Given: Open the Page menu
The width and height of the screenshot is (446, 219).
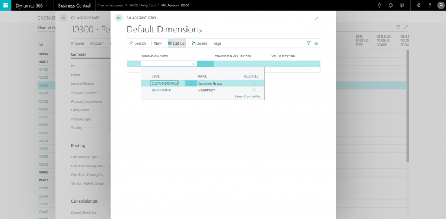Looking at the screenshot, I should coord(217,43).
